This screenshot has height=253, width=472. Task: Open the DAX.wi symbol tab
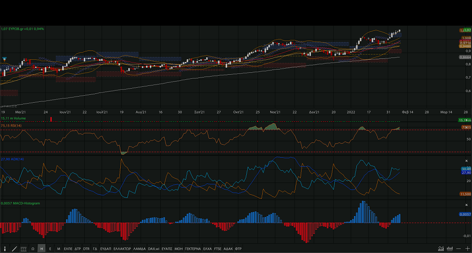click(154, 249)
